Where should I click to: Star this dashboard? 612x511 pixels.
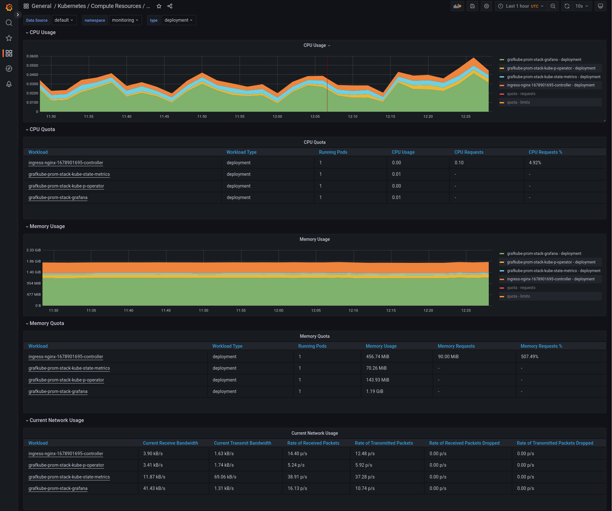pyautogui.click(x=159, y=6)
